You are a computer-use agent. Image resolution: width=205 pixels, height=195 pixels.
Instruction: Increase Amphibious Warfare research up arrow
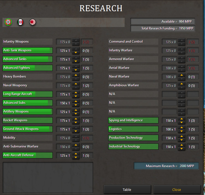(181, 84)
